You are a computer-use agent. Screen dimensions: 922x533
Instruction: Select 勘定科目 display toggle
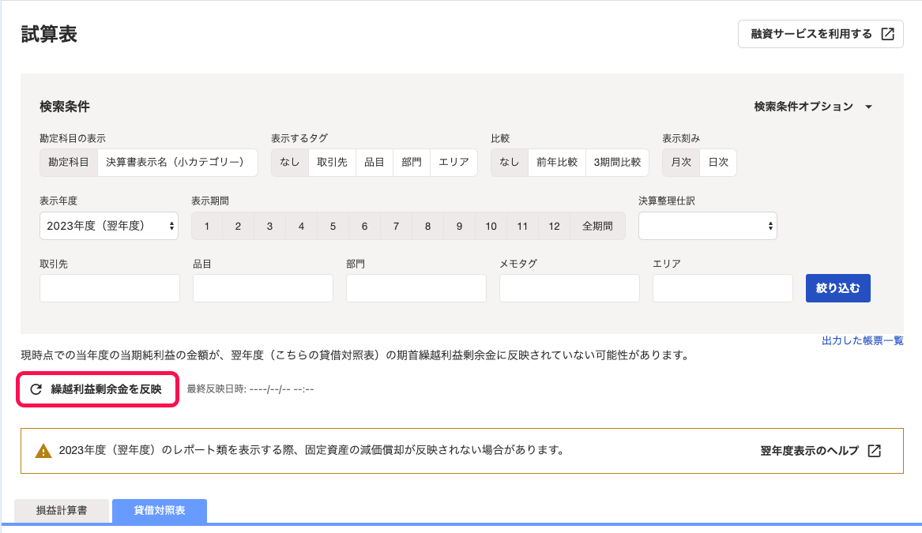[x=69, y=162]
